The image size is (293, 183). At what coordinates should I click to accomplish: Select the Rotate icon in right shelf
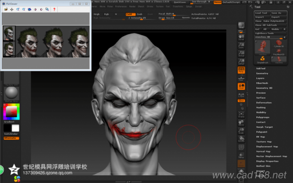241,139
